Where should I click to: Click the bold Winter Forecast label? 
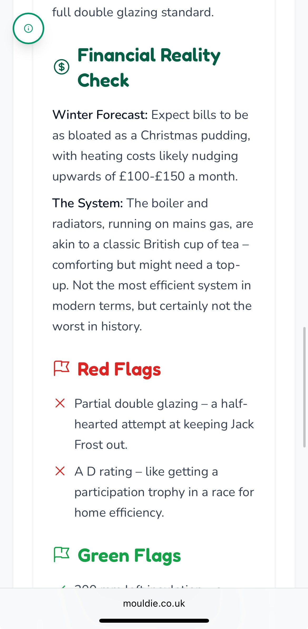point(100,115)
